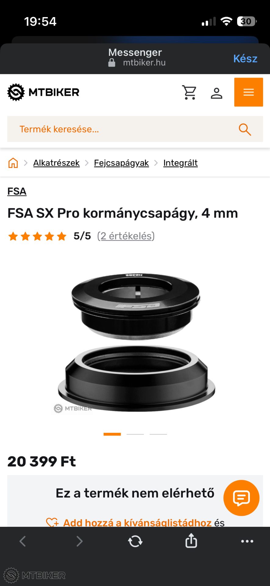Screen dimensions: 270x586
Task: Open the FSA brand link
Action: (17, 191)
